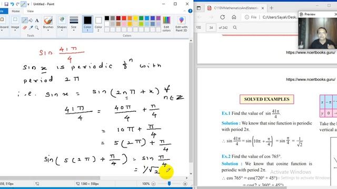Open the Paint File menu
This screenshot has height=189, width=337.
(4, 11)
